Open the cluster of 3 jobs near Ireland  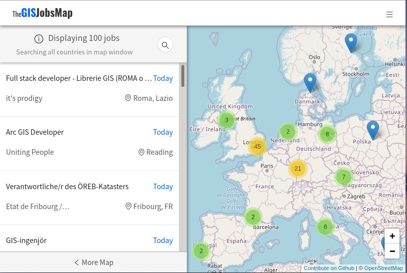click(x=227, y=120)
